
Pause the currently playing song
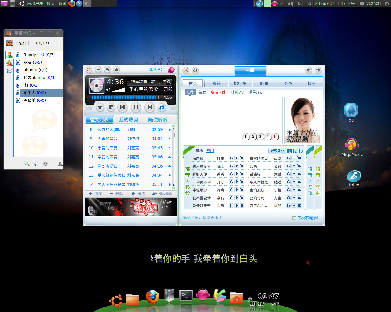pyautogui.click(x=136, y=107)
